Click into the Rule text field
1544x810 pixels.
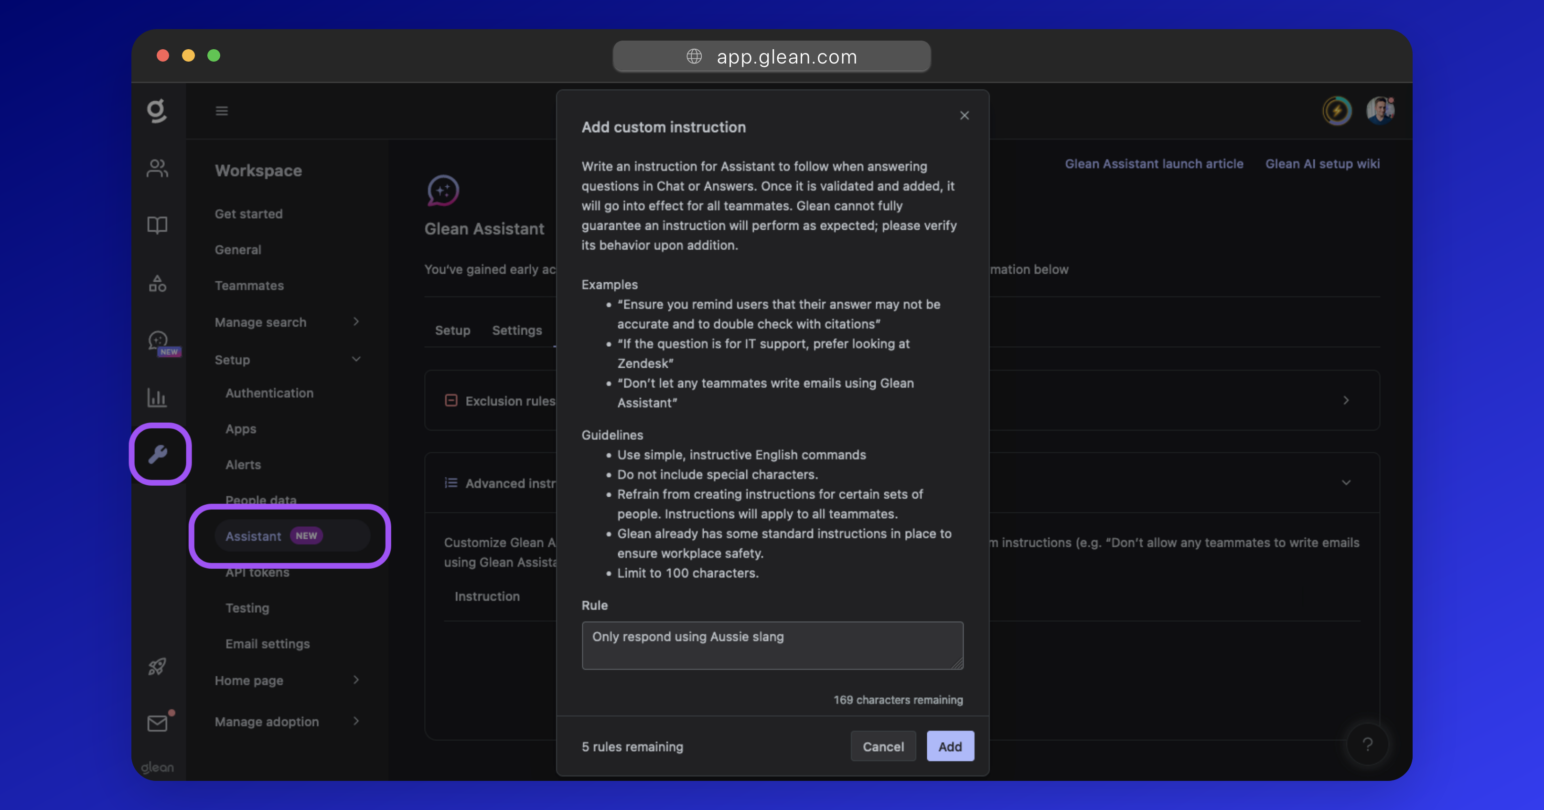(772, 645)
